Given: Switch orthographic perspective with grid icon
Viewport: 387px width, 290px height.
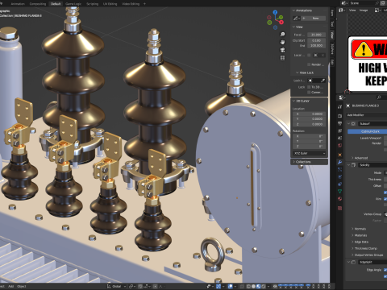Looking at the screenshot, I should tap(282, 58).
